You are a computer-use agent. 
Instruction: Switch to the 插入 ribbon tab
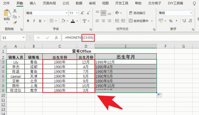click(33, 3)
